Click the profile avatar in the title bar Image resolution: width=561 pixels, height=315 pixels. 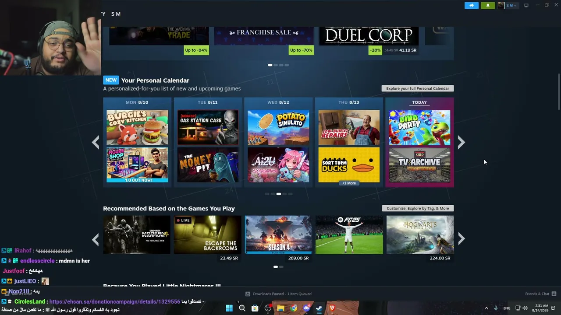click(501, 5)
